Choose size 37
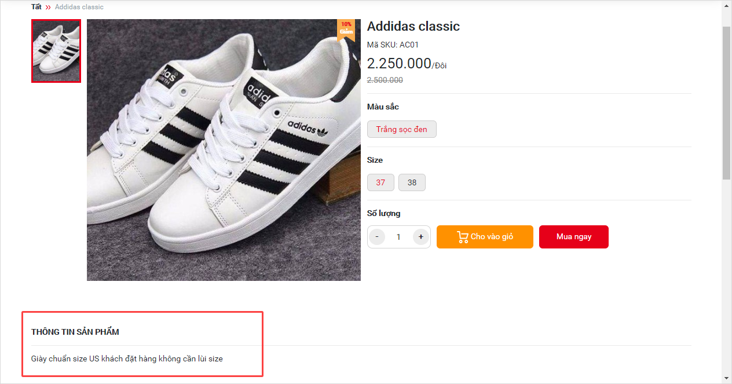Image resolution: width=732 pixels, height=384 pixels. [380, 182]
